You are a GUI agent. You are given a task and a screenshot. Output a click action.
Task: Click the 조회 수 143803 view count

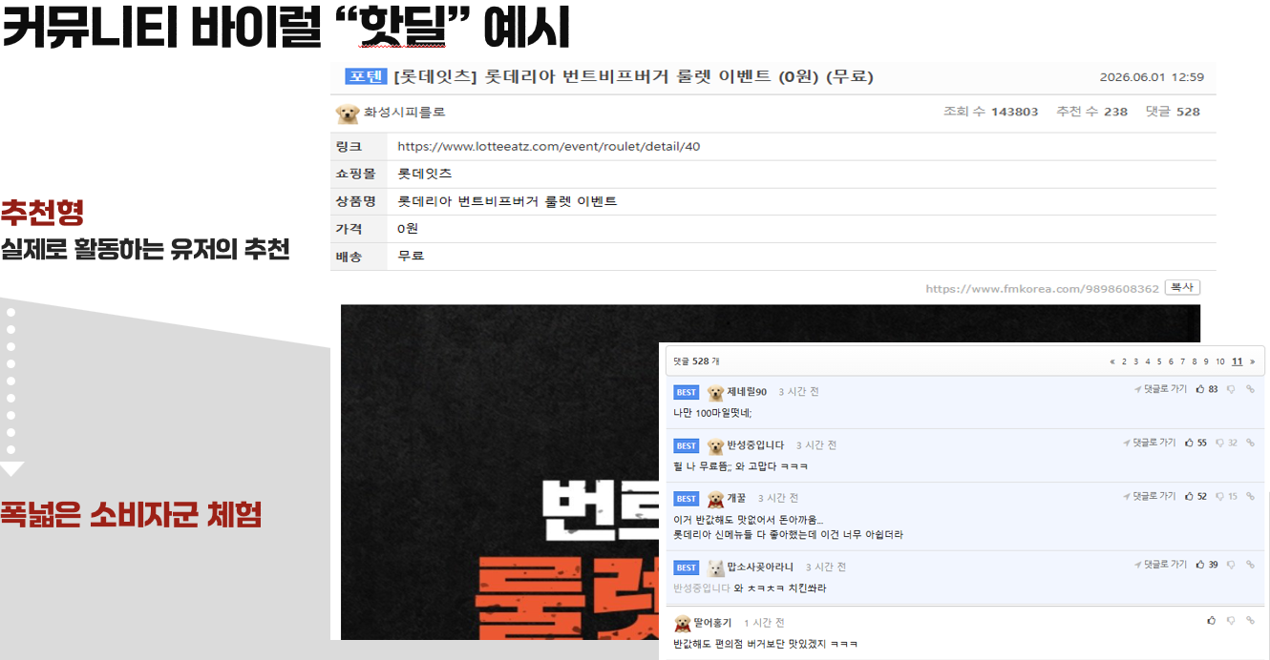pyautogui.click(x=990, y=112)
